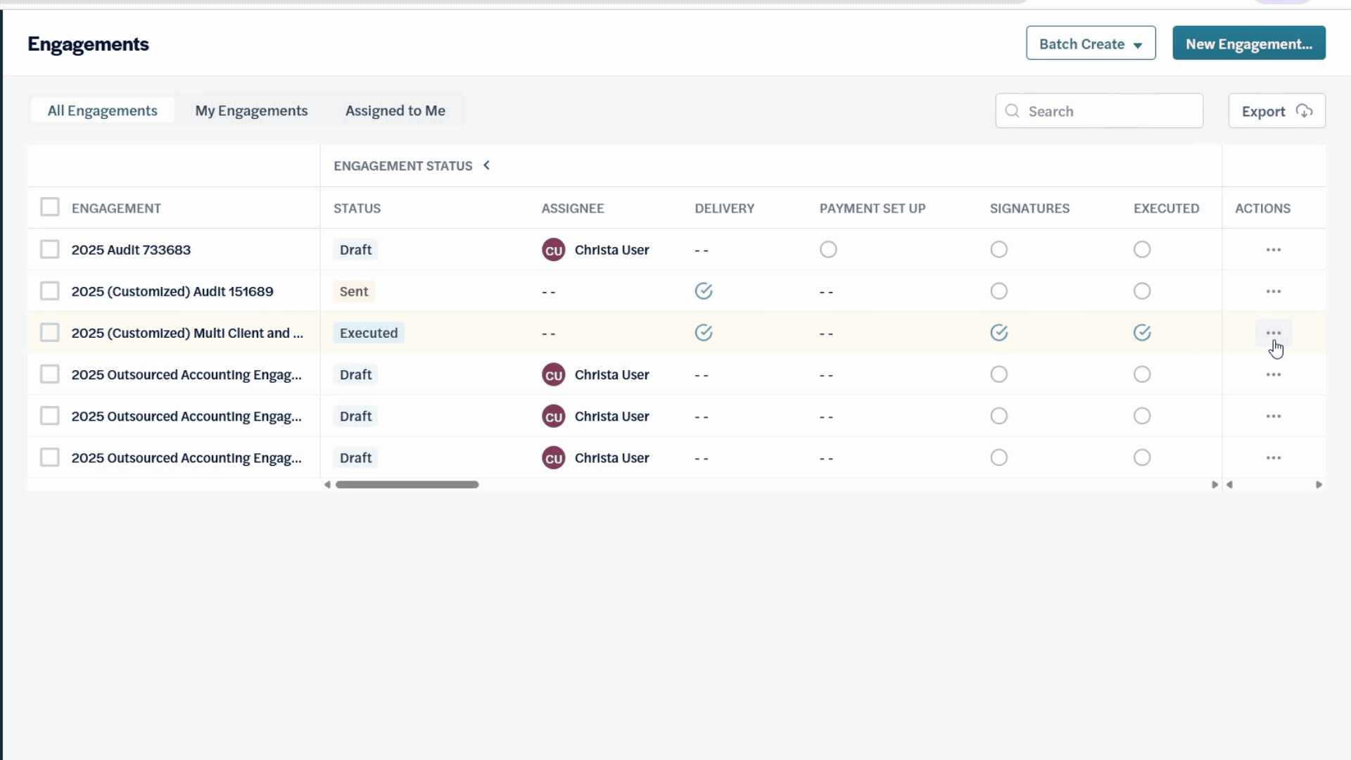Click left arrow of the Actions column scrollbar
The width and height of the screenshot is (1351, 760).
[1229, 485]
